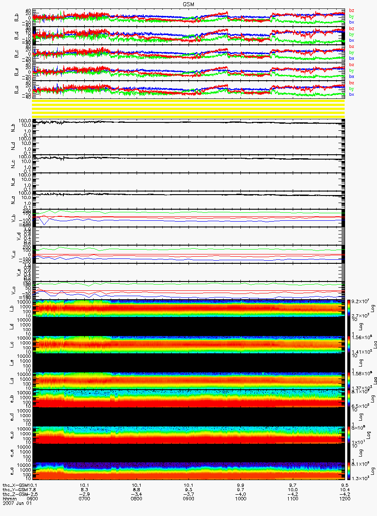Select the e_b electron spectrogram label
The image size is (377, 516).
coord(12,399)
